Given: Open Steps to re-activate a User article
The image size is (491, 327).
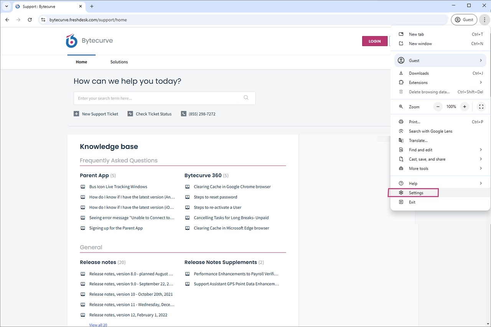Looking at the screenshot, I should (217, 207).
